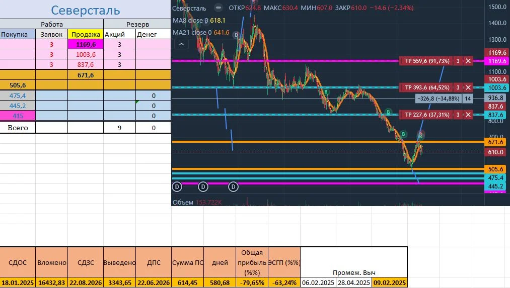Image resolution: width=510 pixels, height=288 pixels.
Task: Select the magenta cell 1169,6
Action: pyautogui.click(x=86, y=45)
